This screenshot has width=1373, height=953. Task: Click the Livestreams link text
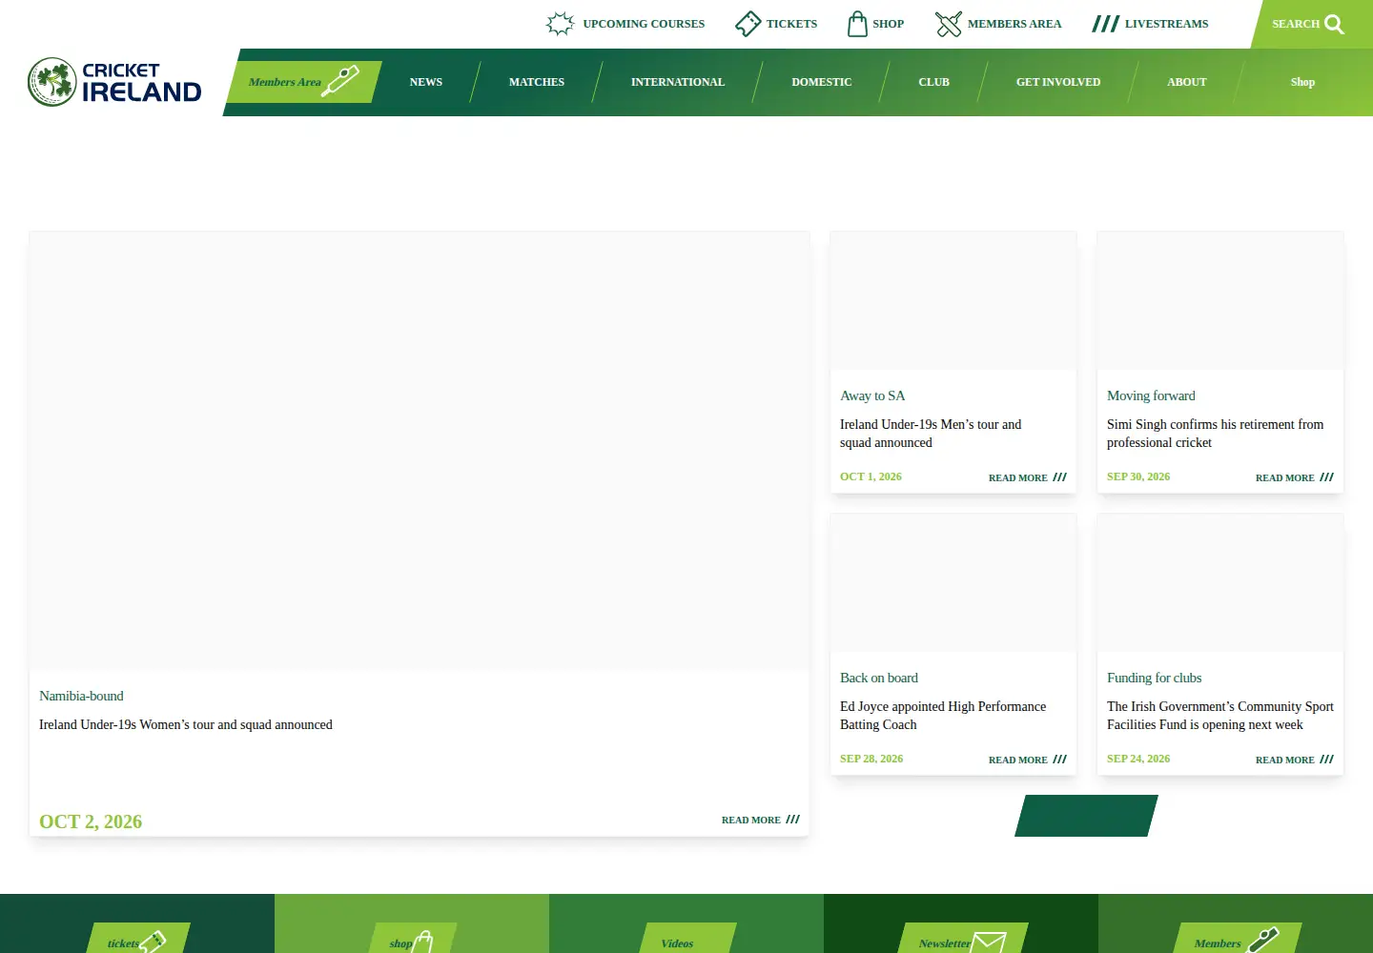pos(1166,24)
